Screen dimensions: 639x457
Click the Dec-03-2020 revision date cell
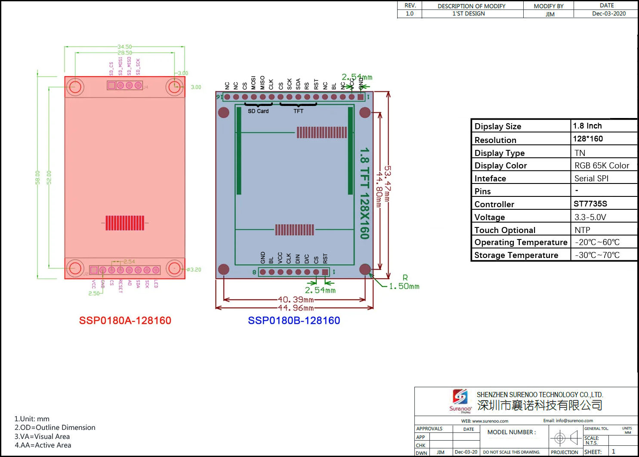click(608, 14)
